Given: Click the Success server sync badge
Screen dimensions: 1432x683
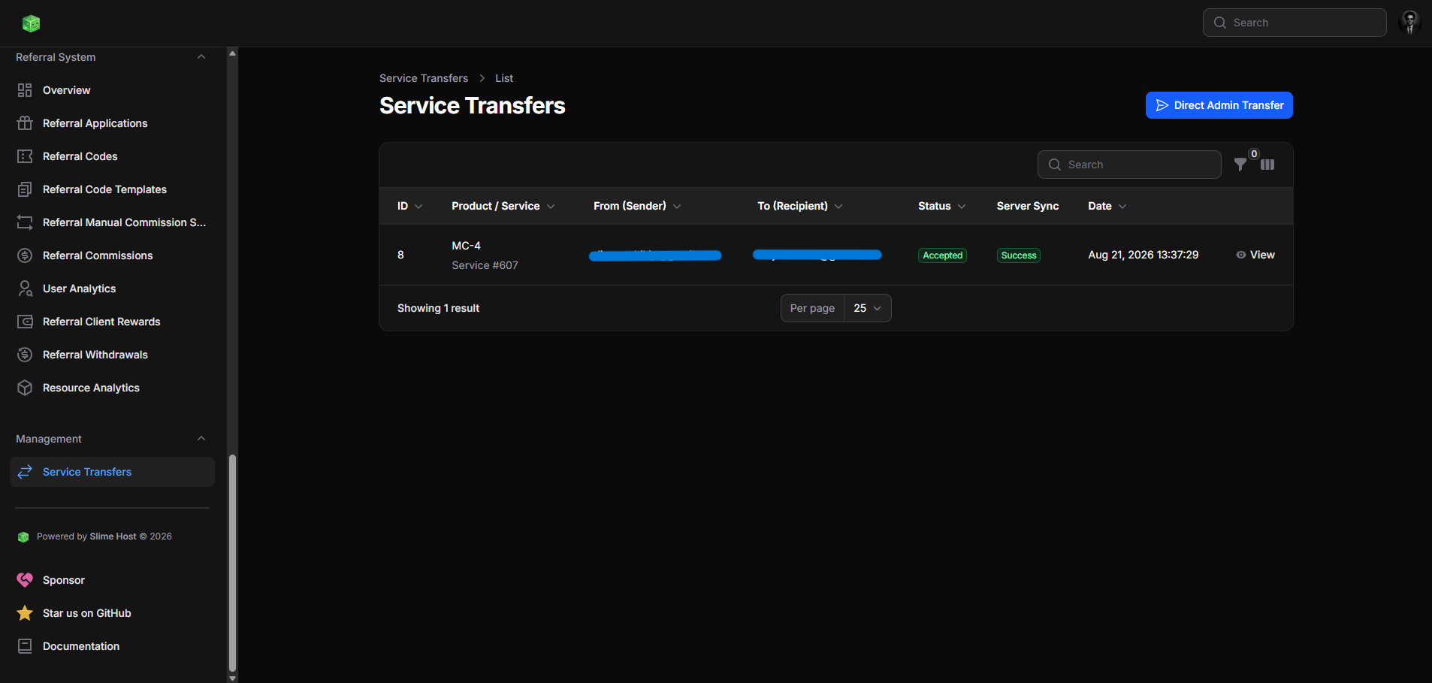Looking at the screenshot, I should pyautogui.click(x=1019, y=255).
